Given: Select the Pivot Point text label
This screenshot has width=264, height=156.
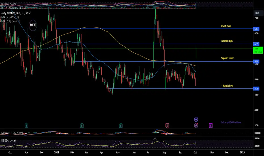Looking at the screenshot, I should tap(226, 26).
